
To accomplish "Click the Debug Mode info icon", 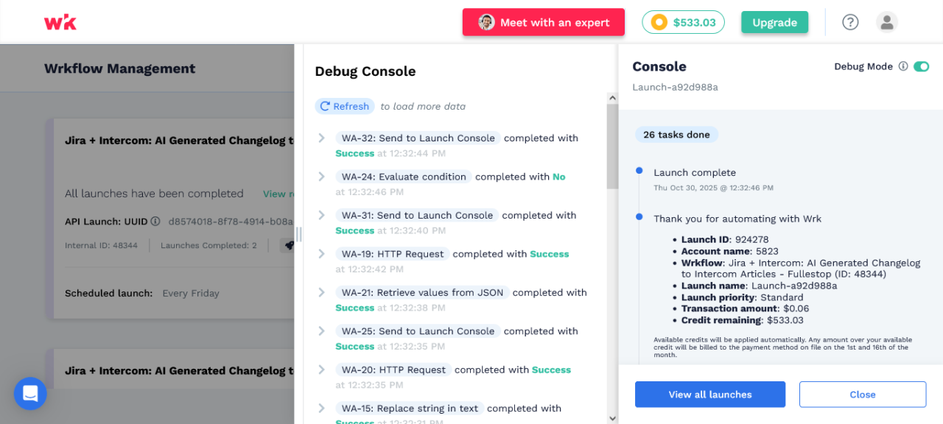I will click(902, 66).
